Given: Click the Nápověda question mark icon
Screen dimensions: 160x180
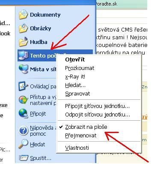Looking at the screenshot, I should [x=24, y=131].
